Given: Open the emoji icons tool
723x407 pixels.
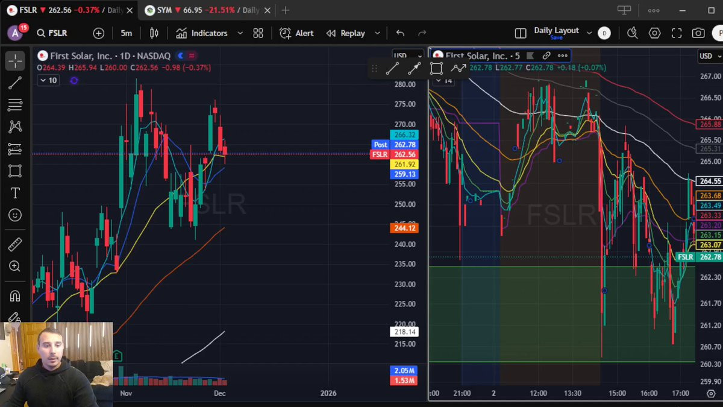Looking at the screenshot, I should coord(15,215).
